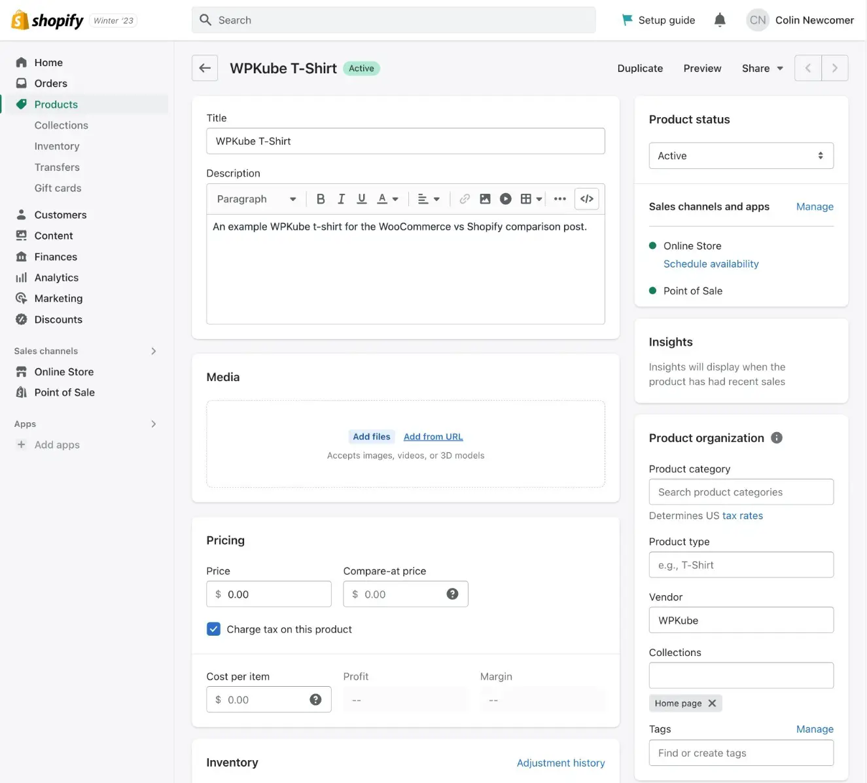
Task: Toggle underline formatting in description
Action: click(361, 199)
